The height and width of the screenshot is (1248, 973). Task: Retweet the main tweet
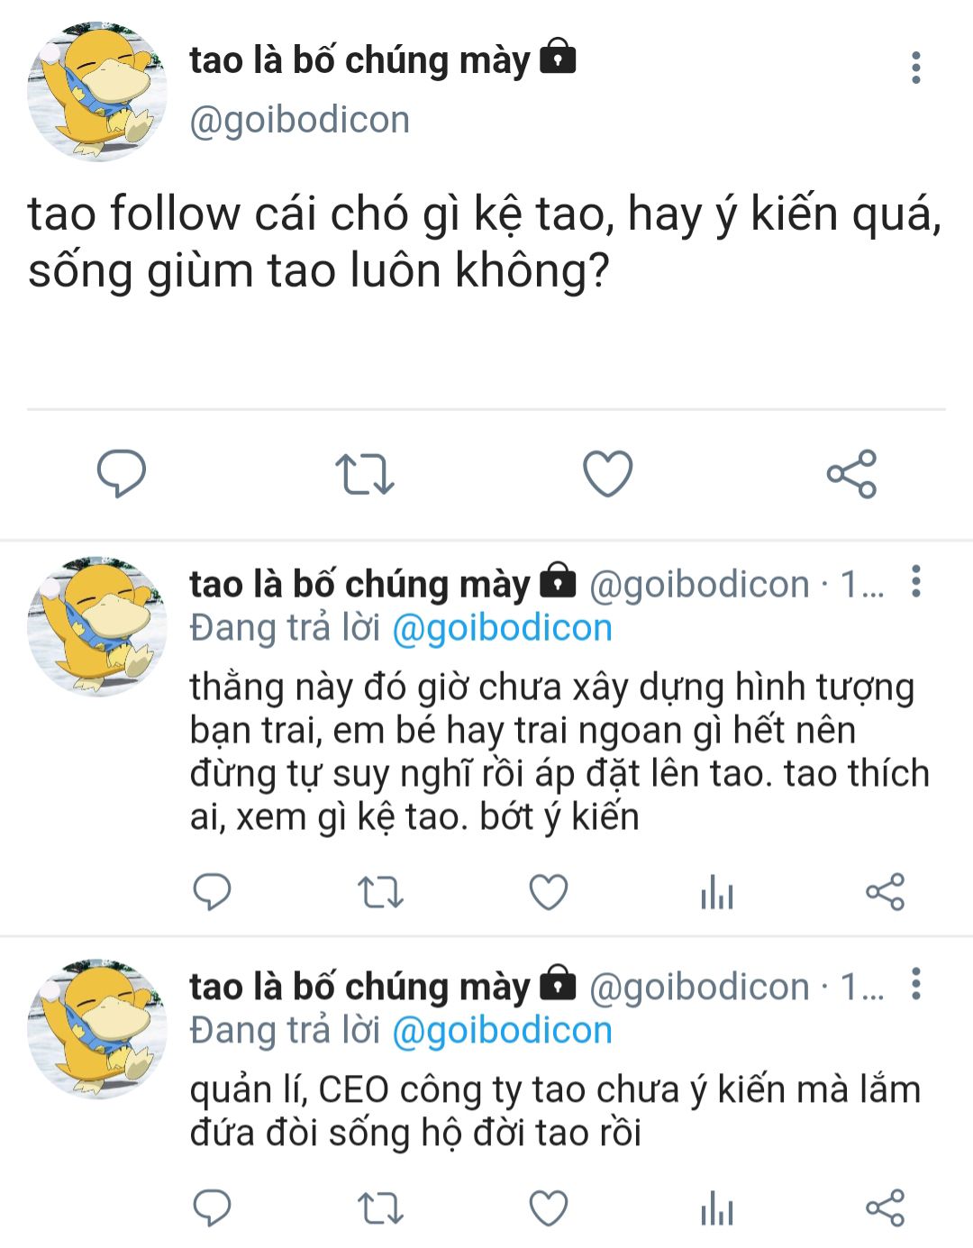click(x=364, y=474)
